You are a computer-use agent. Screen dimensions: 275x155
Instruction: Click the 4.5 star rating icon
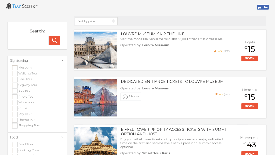click(x=215, y=51)
